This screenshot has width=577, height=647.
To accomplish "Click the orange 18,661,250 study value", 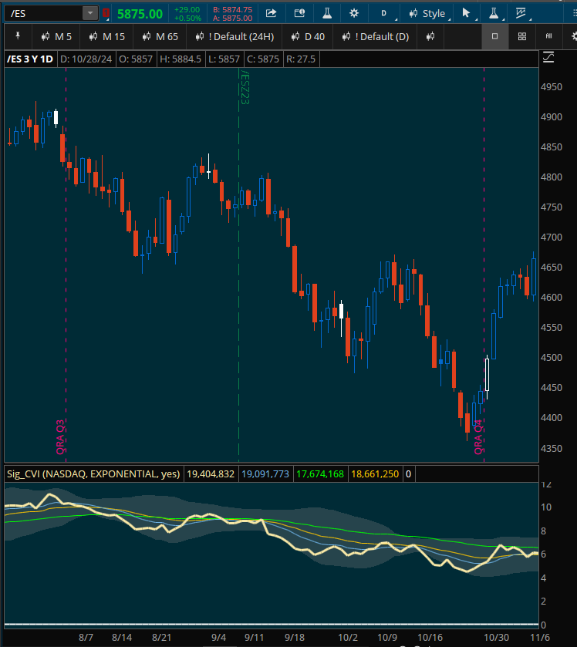I will [x=375, y=473].
